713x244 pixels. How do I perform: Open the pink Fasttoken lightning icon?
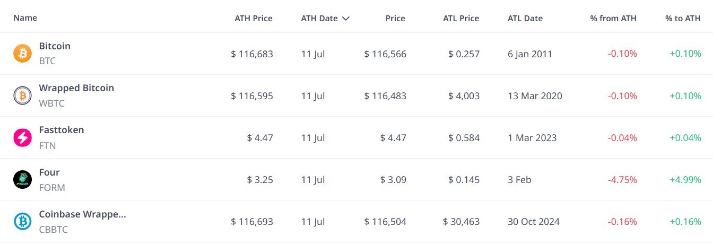[x=22, y=138]
